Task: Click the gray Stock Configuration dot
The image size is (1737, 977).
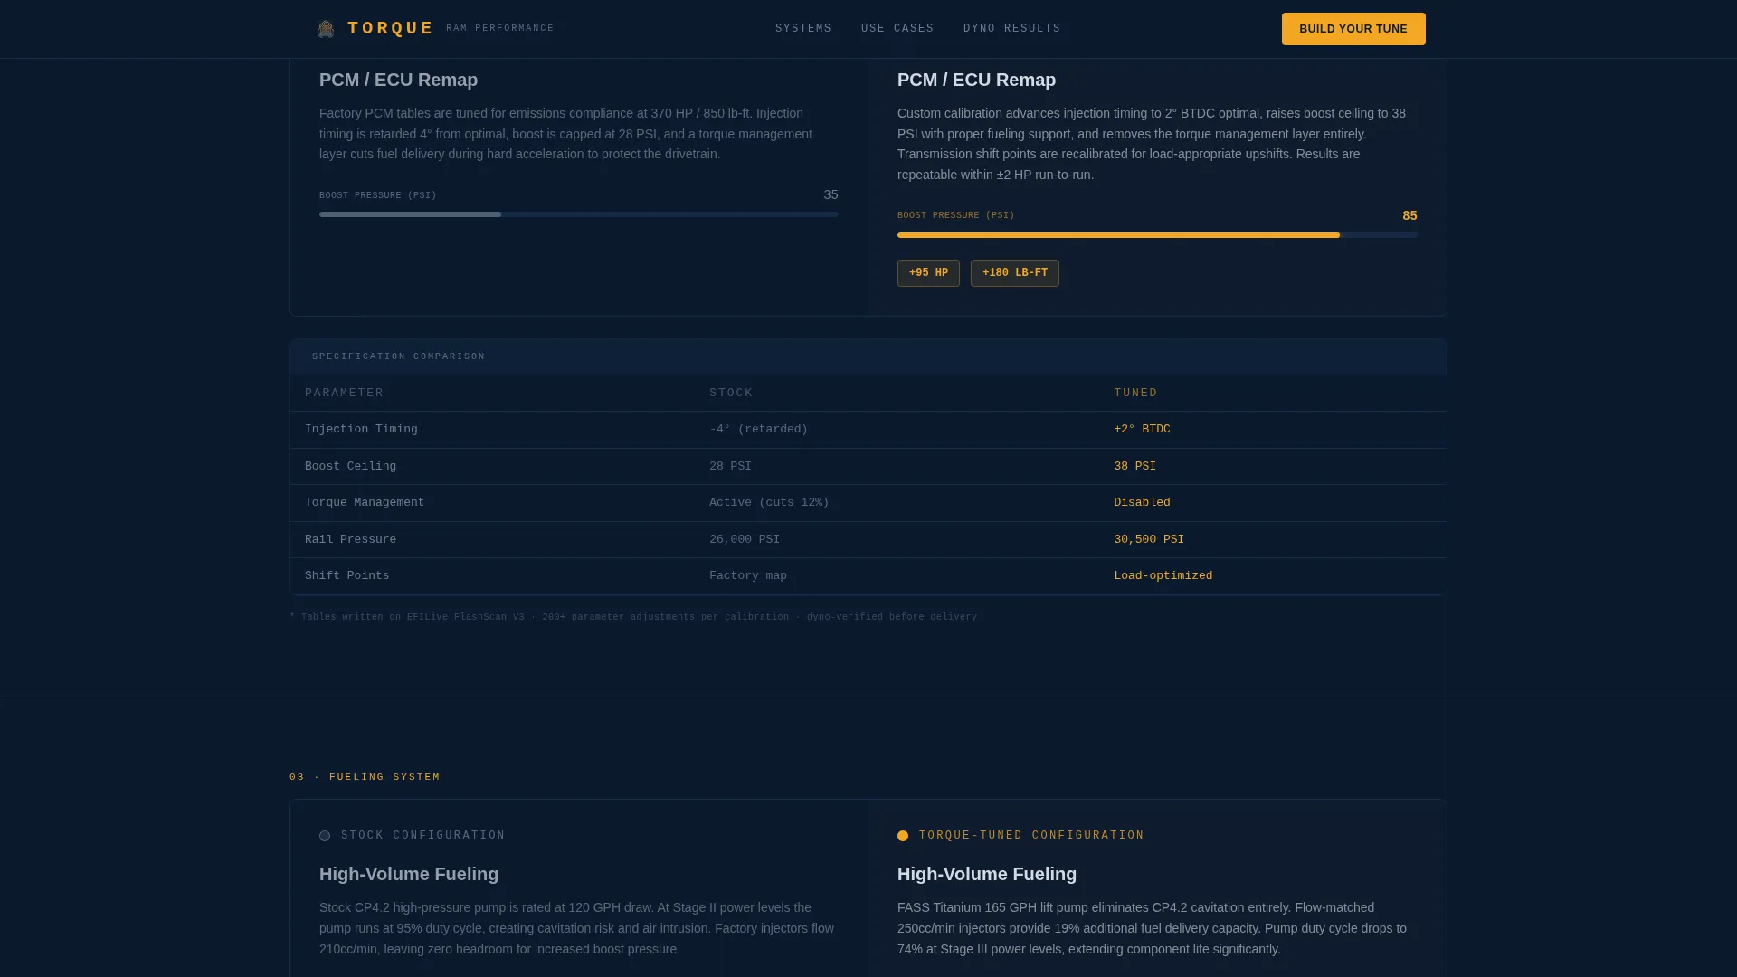Action: tap(325, 836)
